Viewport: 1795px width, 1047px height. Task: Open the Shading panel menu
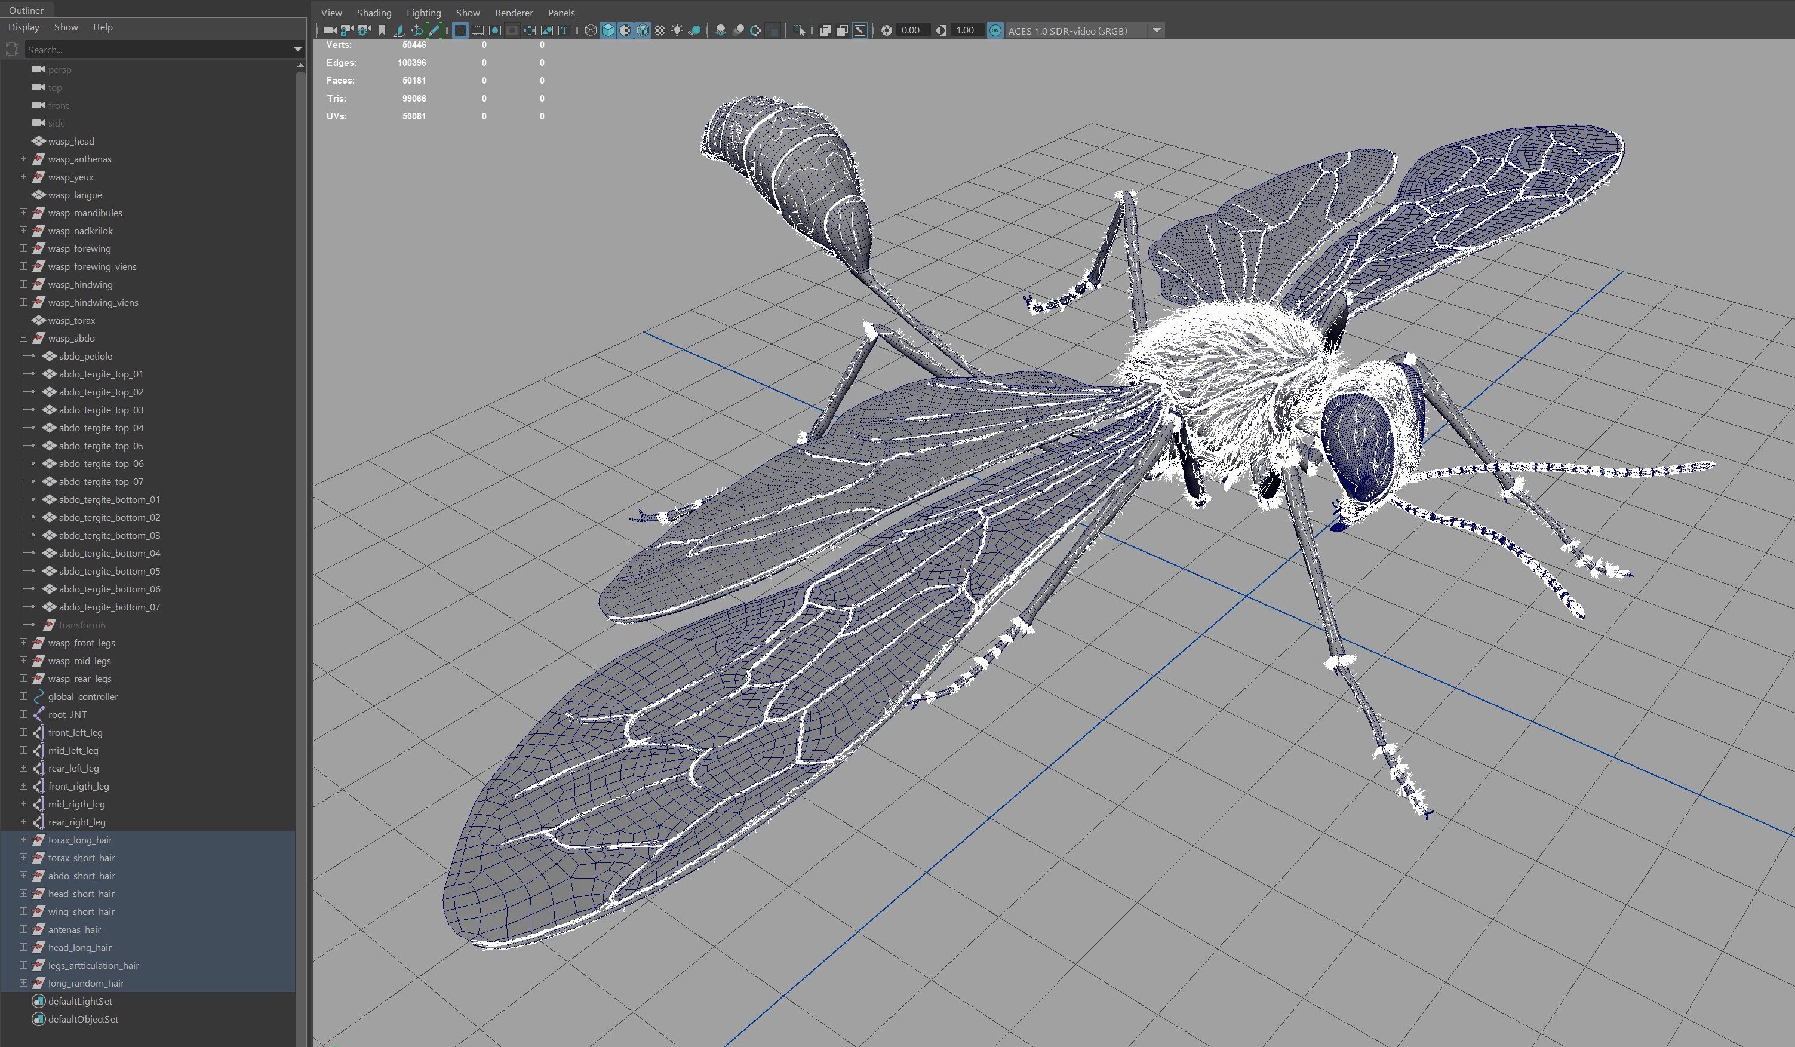tap(374, 13)
